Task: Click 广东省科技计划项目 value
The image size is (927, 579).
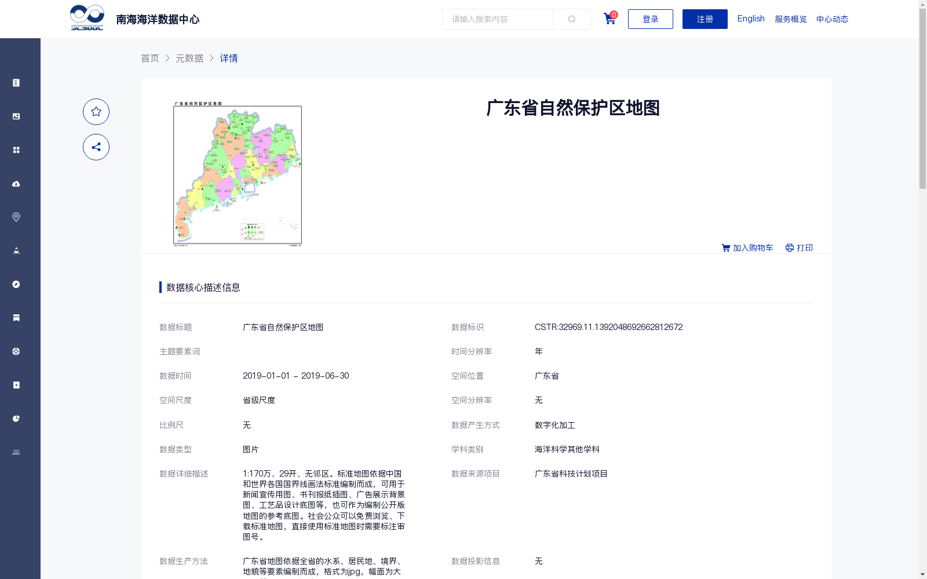Action: click(571, 474)
